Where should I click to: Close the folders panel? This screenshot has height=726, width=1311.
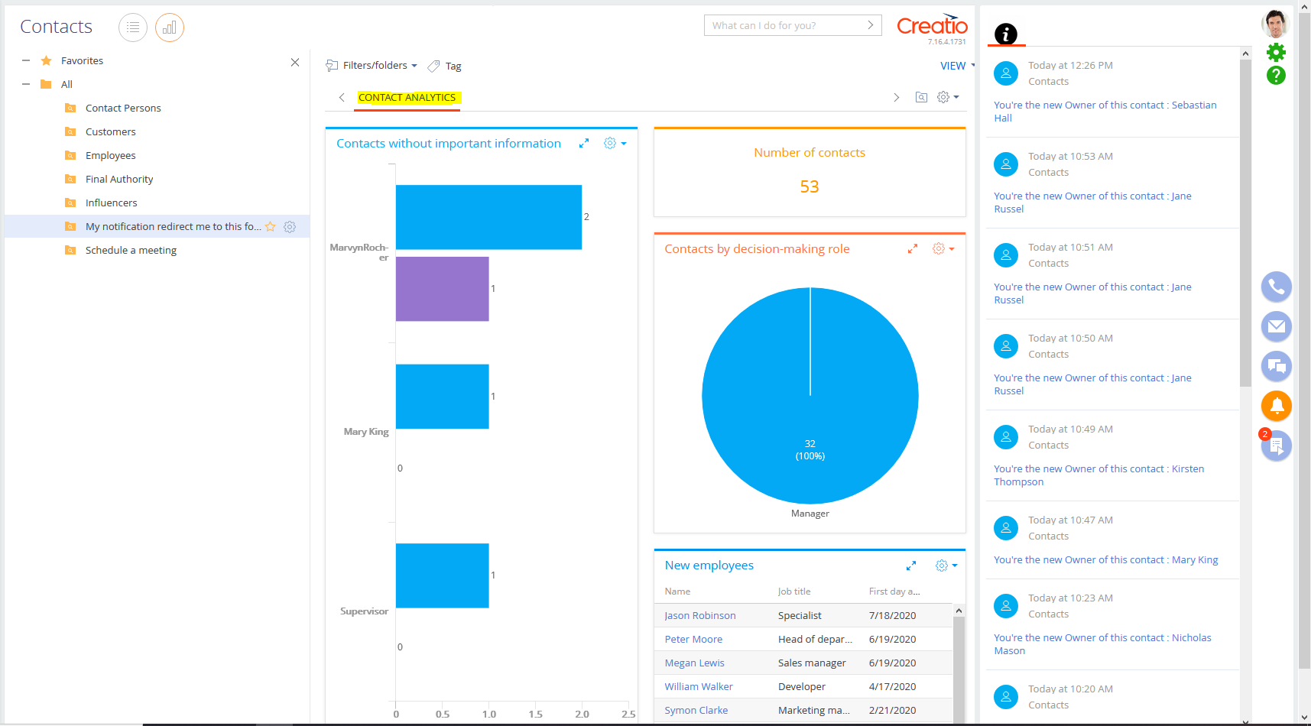tap(295, 62)
